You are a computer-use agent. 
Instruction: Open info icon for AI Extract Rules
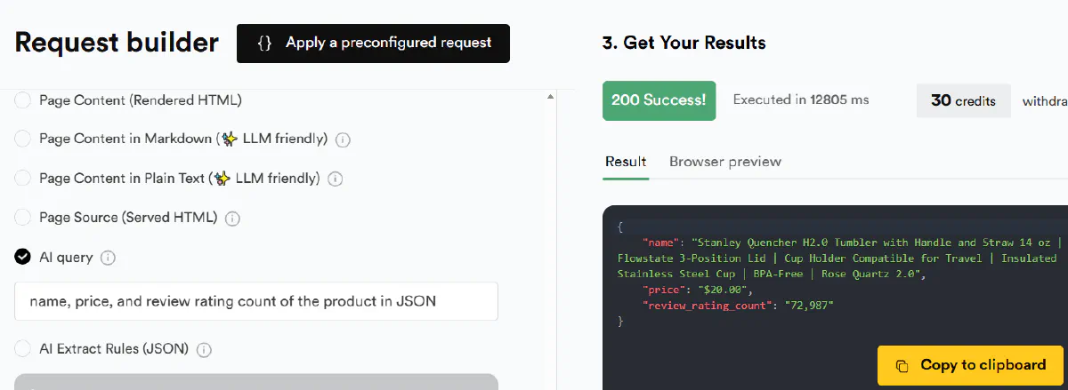coord(204,350)
